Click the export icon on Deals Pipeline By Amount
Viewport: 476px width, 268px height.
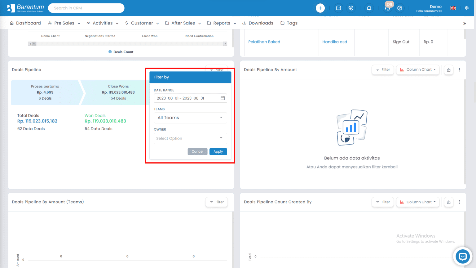tap(448, 69)
